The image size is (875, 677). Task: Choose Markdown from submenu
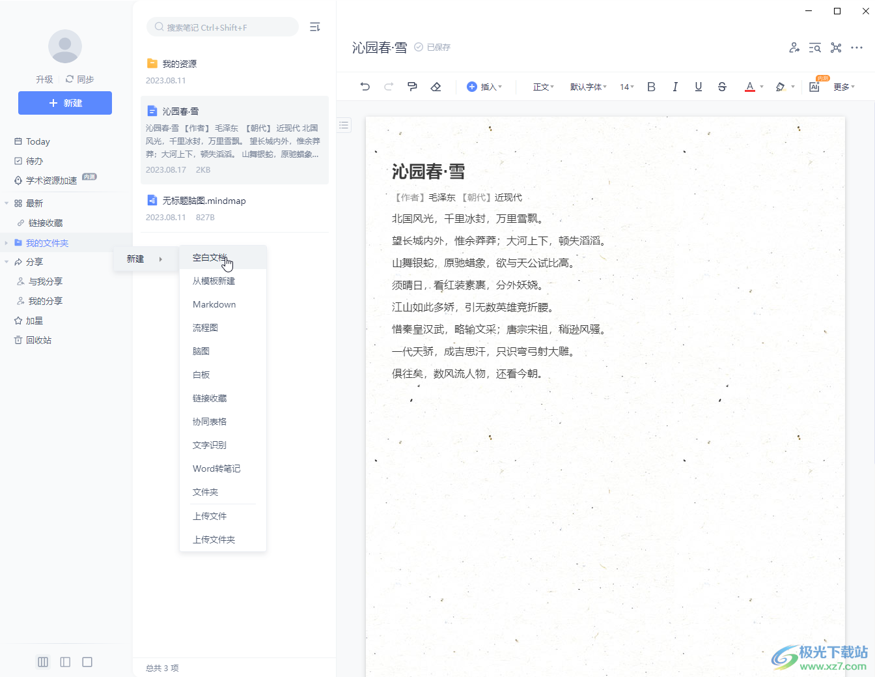coord(223,304)
